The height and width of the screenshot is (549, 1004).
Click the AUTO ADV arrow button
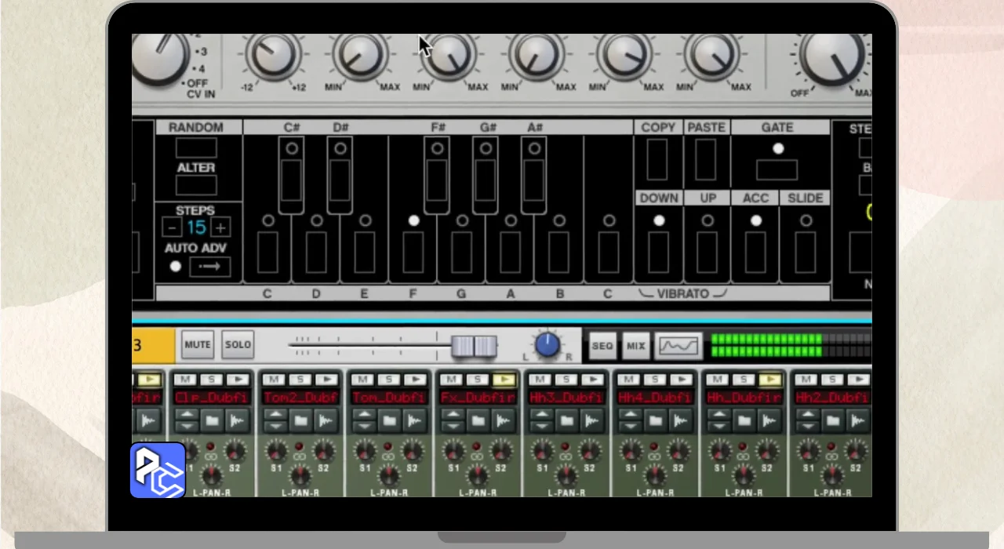209,267
